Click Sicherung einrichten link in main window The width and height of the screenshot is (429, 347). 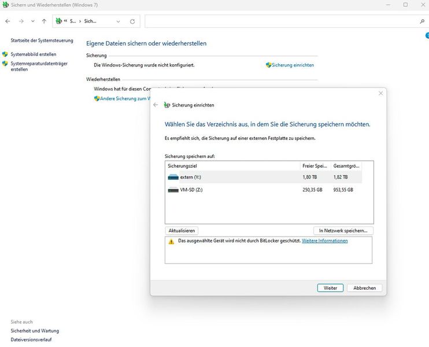293,65
